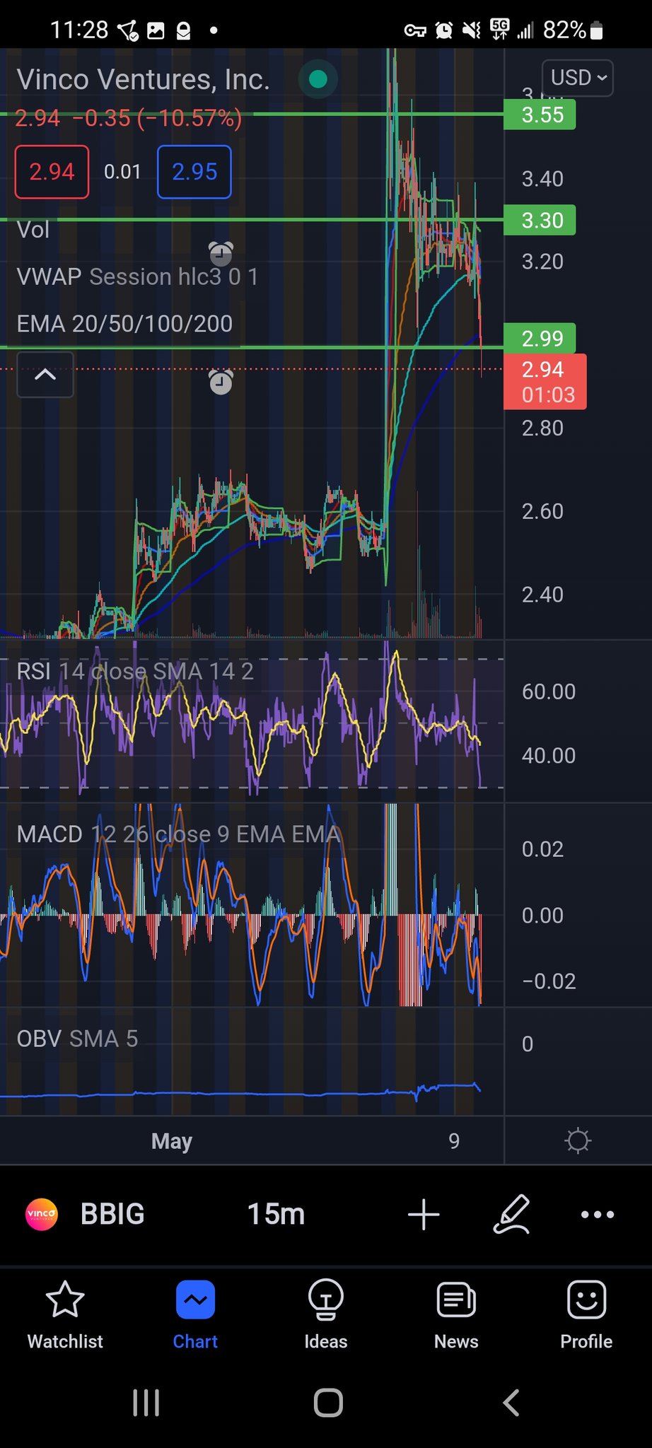Switch to the Ideas tab

pyautogui.click(x=326, y=1315)
